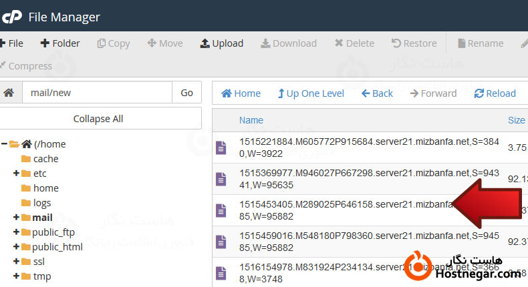This screenshot has width=528, height=287.
Task: Create a new file with the File button
Action: click(11, 43)
